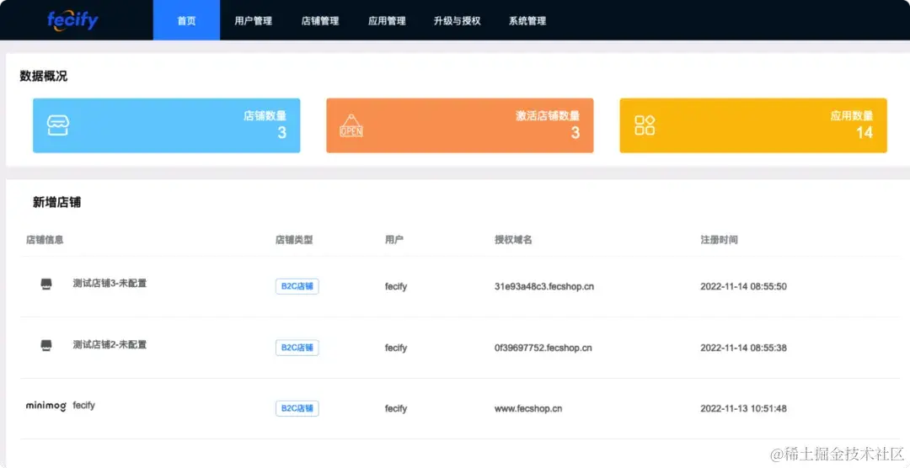Image resolution: width=910 pixels, height=468 pixels.
Task: Click the 激活店铺数量 label in the orange card
Action: point(548,115)
